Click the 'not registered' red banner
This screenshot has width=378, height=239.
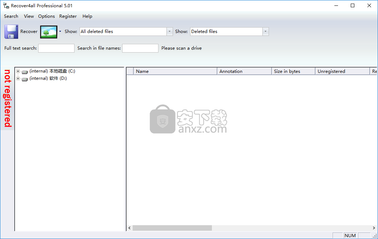[x=8, y=98]
